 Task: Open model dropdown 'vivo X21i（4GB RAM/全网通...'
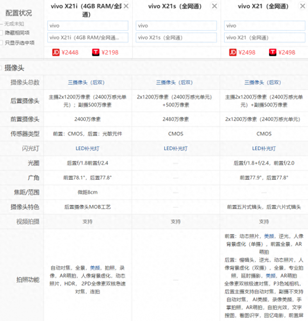(x=88, y=38)
